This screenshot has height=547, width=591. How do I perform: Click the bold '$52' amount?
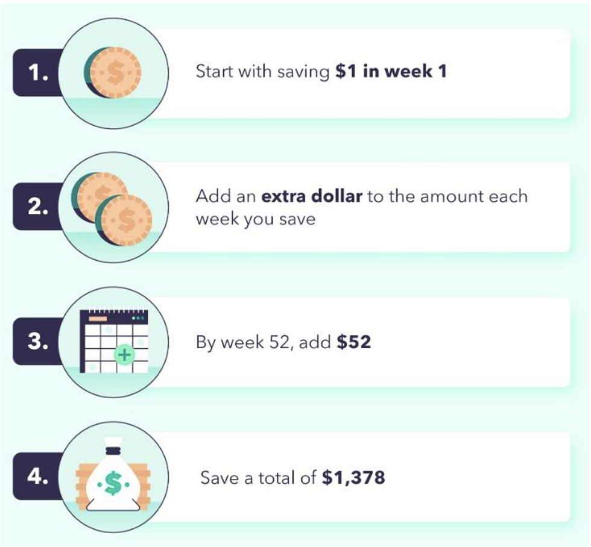(354, 342)
